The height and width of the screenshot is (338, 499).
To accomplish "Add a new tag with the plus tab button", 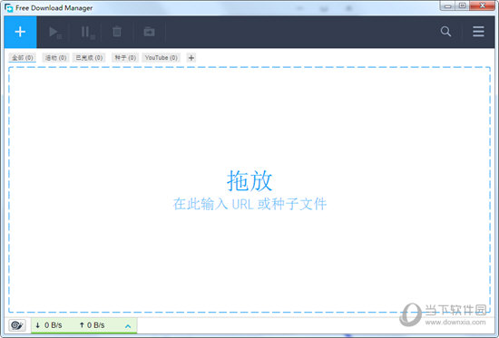I will click(191, 58).
